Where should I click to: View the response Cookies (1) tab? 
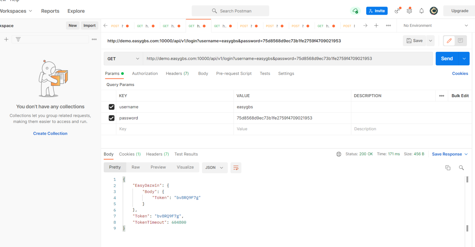click(130, 154)
